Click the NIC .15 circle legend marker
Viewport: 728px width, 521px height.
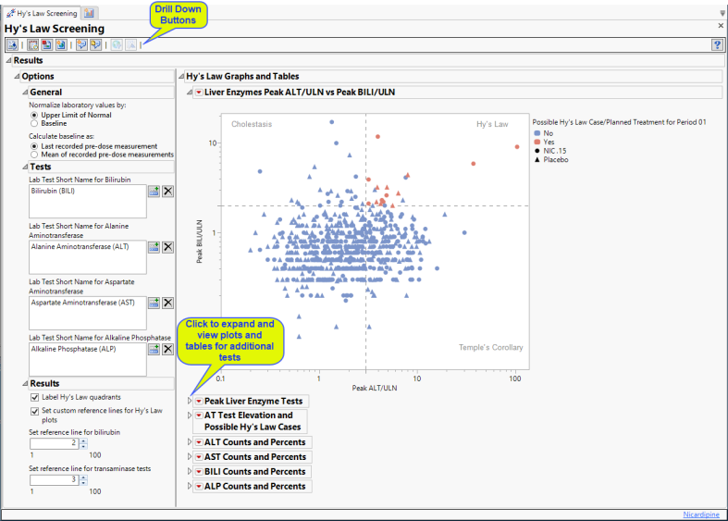coord(537,151)
